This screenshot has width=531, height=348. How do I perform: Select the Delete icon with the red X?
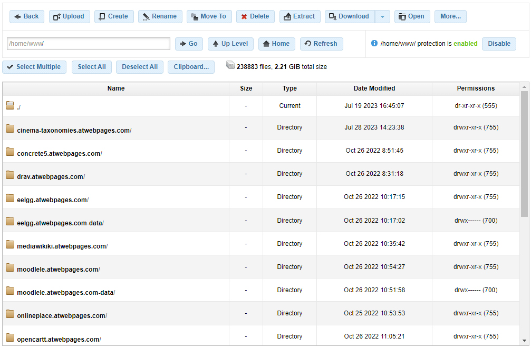[x=245, y=16]
